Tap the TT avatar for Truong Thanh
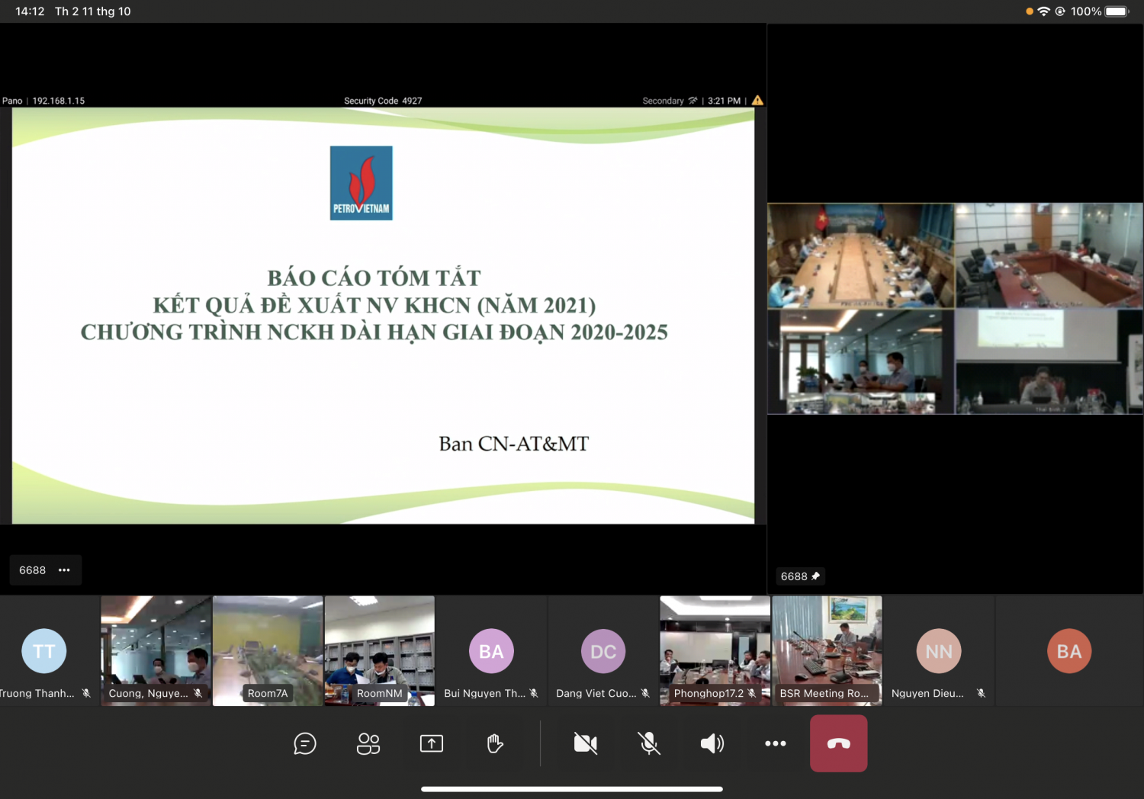 click(44, 651)
